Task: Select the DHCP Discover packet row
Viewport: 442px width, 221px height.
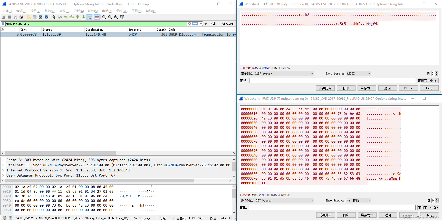Action: [x=118, y=34]
